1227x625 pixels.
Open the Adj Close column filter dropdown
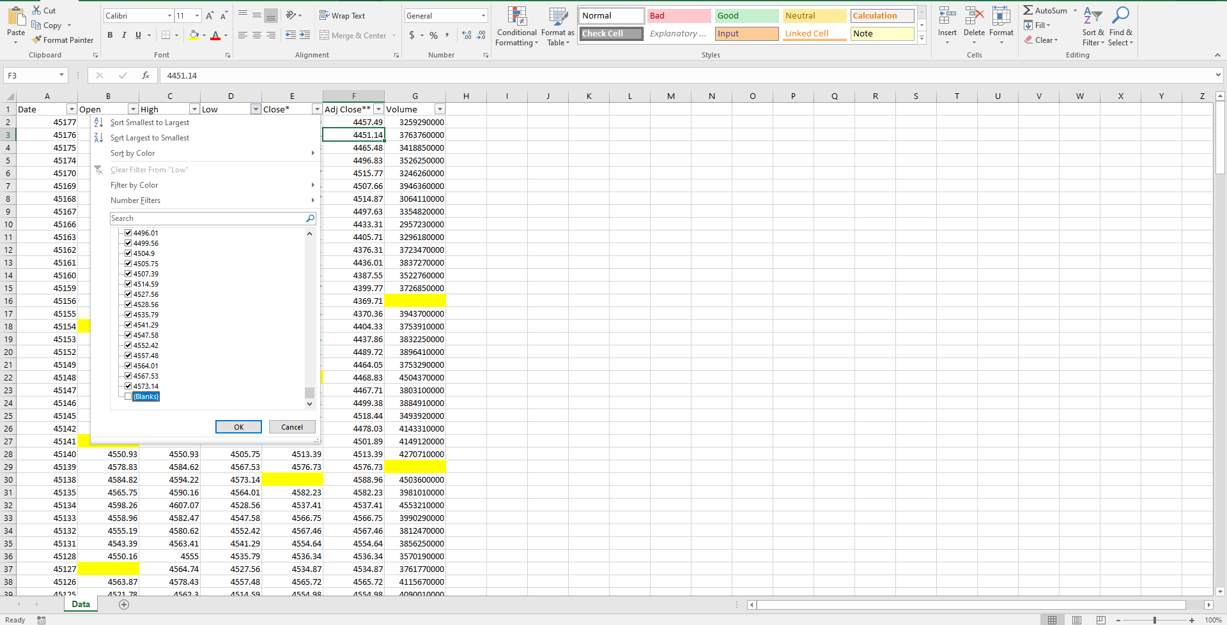point(378,109)
